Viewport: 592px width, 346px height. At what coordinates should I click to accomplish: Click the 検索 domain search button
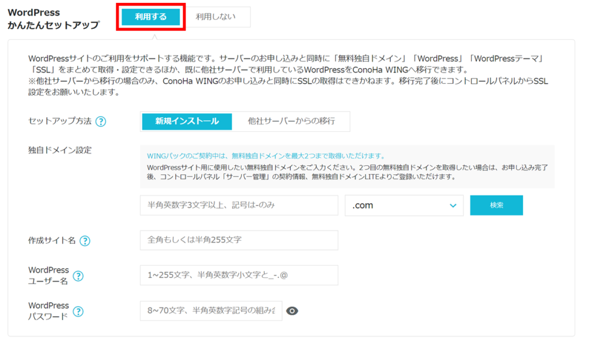(497, 205)
